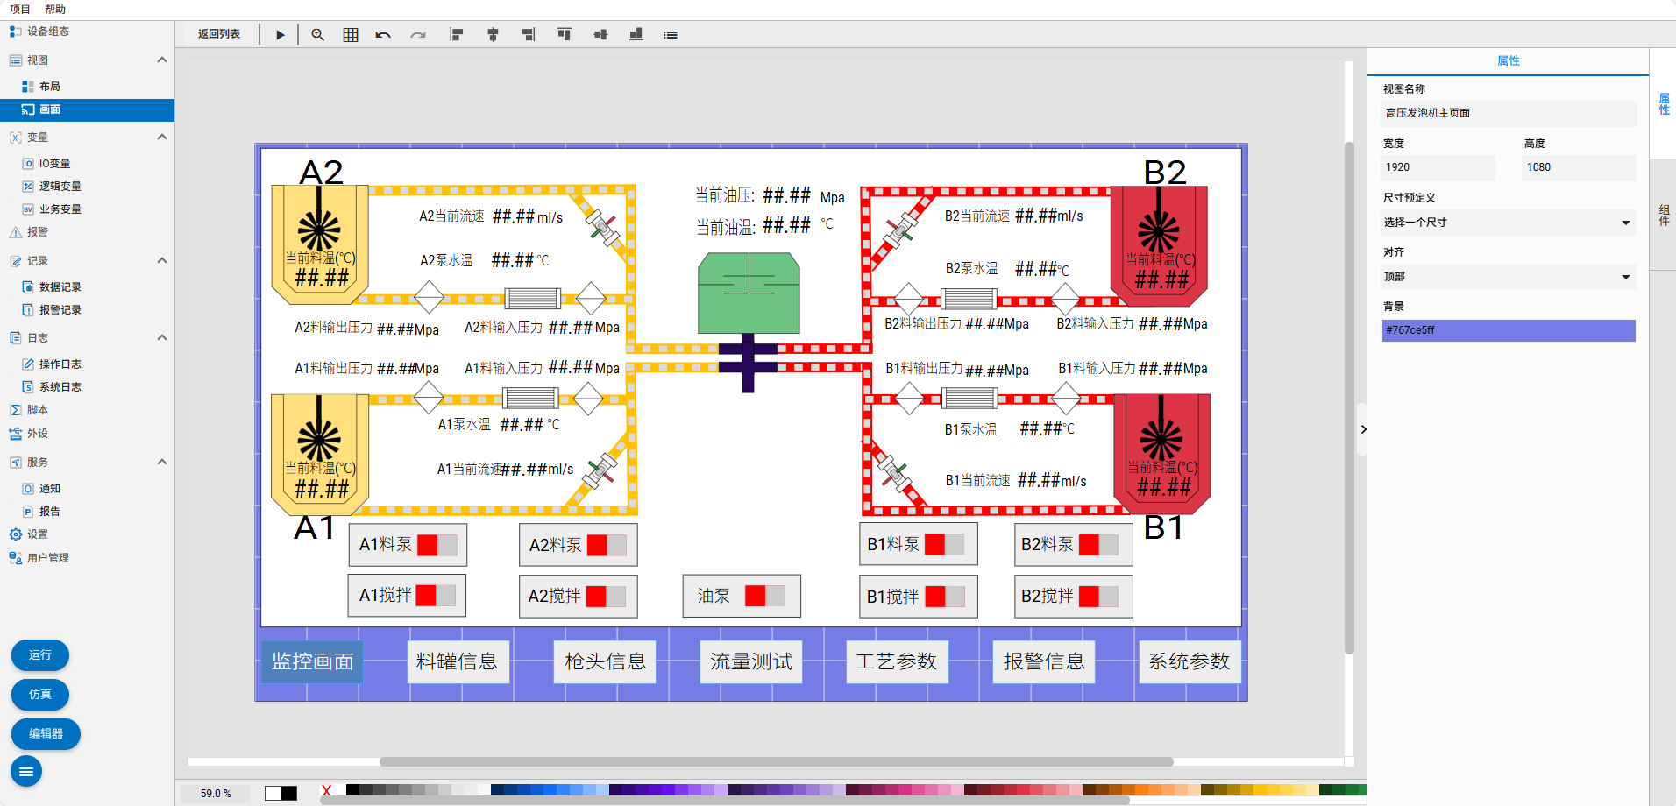Click the 返回列表 button

point(219,34)
